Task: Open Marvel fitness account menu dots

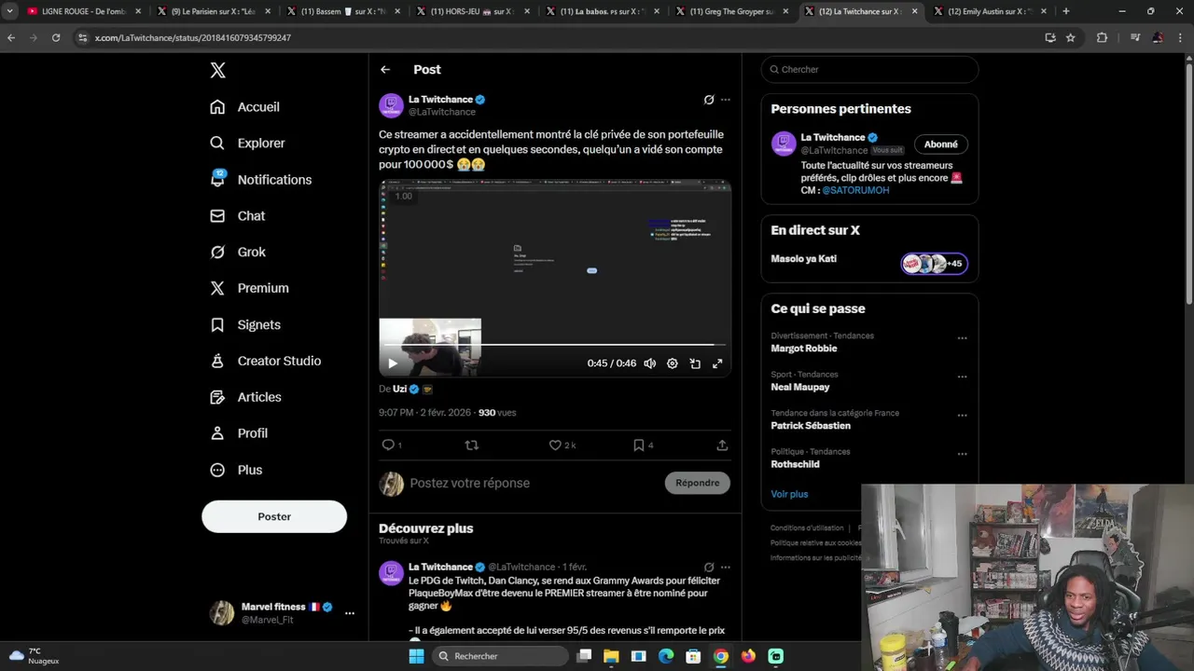Action: pyautogui.click(x=350, y=613)
